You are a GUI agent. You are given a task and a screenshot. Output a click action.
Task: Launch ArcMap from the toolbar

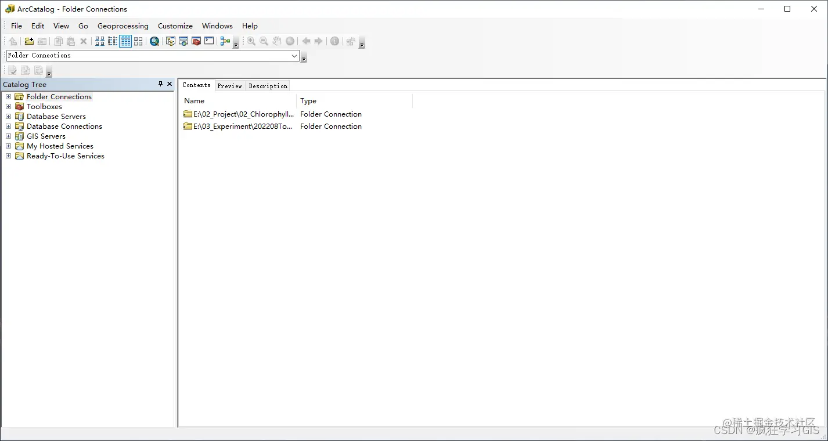(154, 41)
